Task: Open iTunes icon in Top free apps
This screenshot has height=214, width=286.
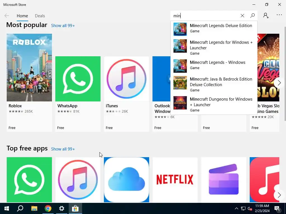Action: tap(78, 180)
